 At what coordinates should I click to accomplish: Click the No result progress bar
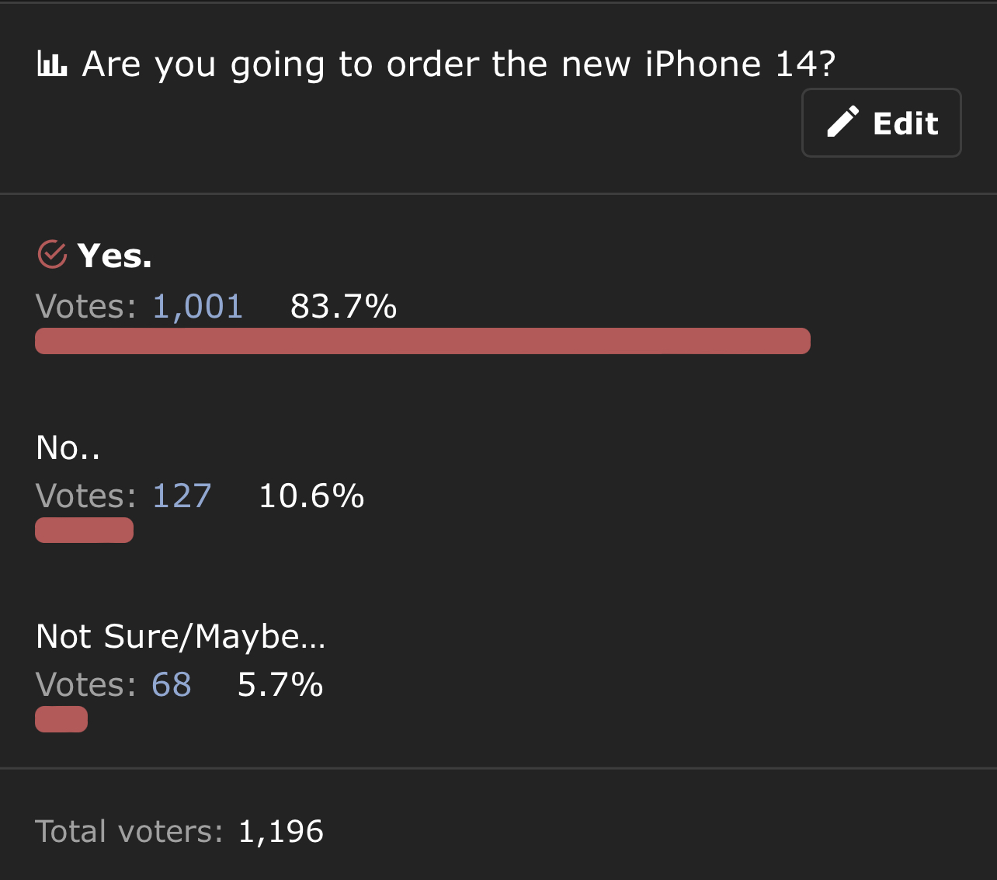coord(84,530)
